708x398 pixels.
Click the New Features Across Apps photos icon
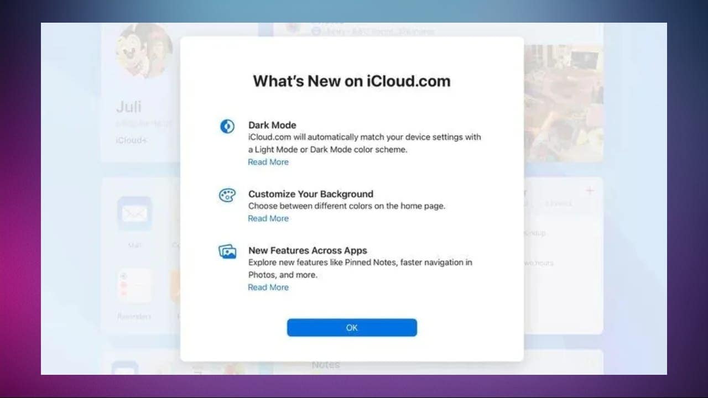pos(227,252)
